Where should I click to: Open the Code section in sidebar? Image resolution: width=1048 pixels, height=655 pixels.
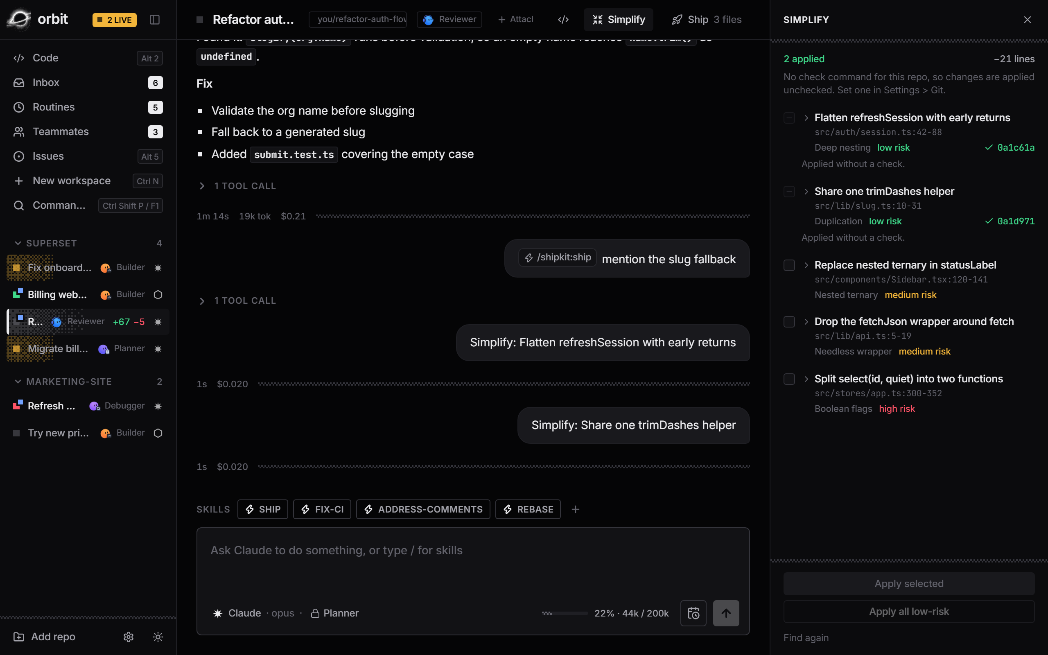tap(88, 58)
